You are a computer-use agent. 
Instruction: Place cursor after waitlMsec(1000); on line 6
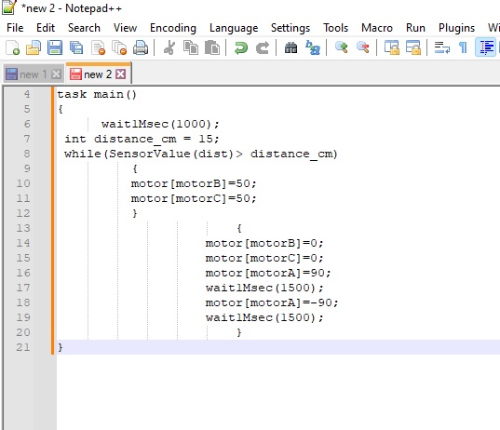221,124
